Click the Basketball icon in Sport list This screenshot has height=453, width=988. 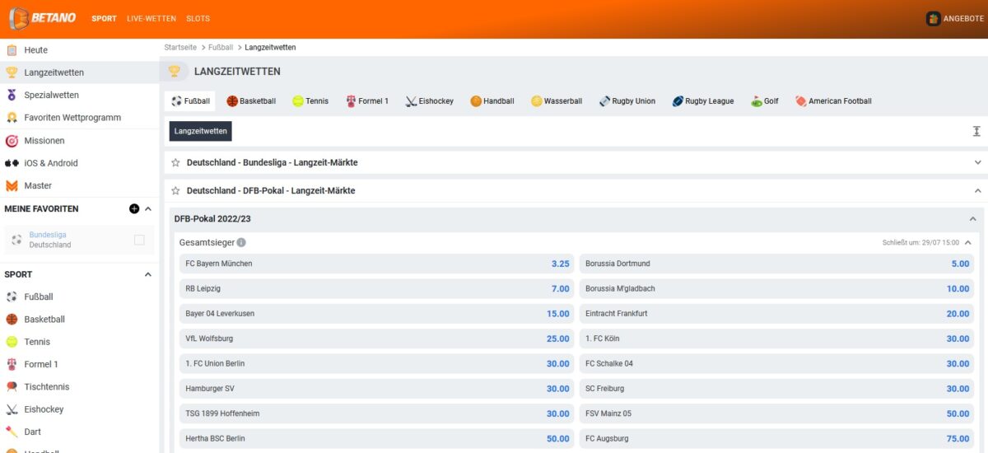[x=12, y=320]
